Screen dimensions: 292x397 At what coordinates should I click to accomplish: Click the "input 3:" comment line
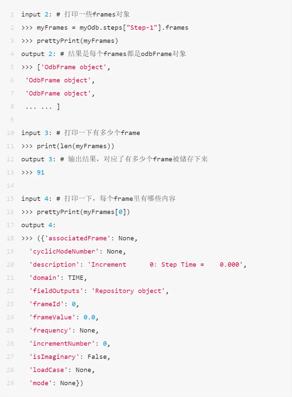click(x=80, y=133)
